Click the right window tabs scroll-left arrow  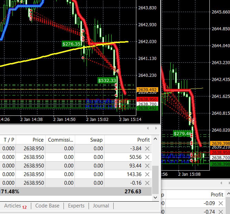click(221, 183)
